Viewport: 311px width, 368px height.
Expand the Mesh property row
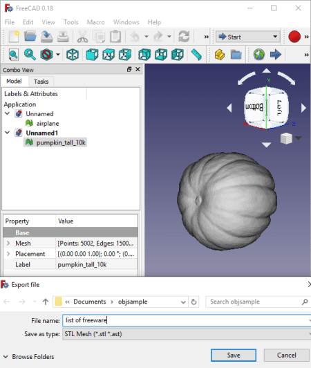pos(8,243)
